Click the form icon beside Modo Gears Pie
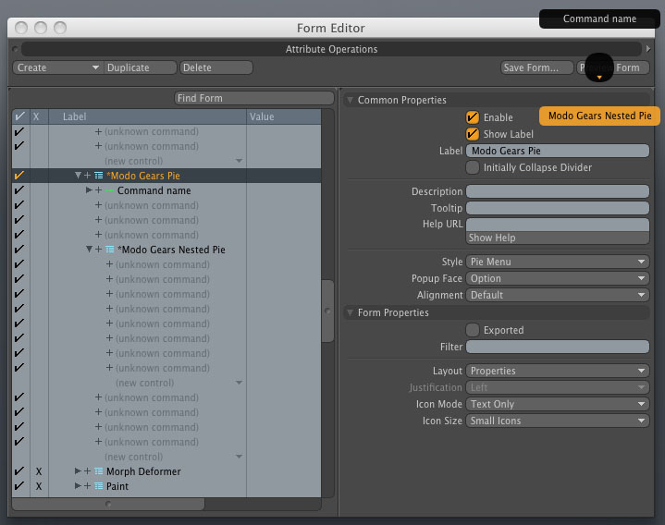 tap(98, 176)
